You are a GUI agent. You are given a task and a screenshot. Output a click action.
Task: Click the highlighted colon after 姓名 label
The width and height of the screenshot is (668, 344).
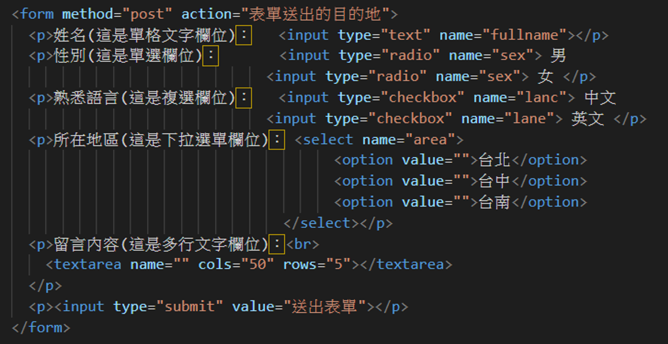(244, 35)
